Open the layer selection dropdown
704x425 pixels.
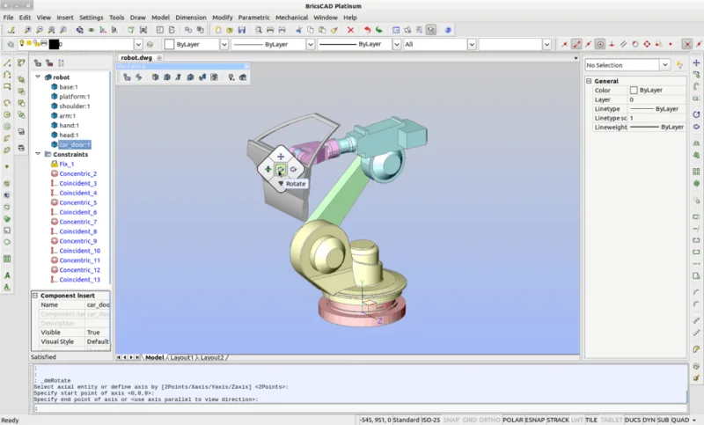tap(138, 44)
